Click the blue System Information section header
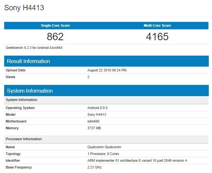This screenshot has height=173, width=212. point(106,91)
